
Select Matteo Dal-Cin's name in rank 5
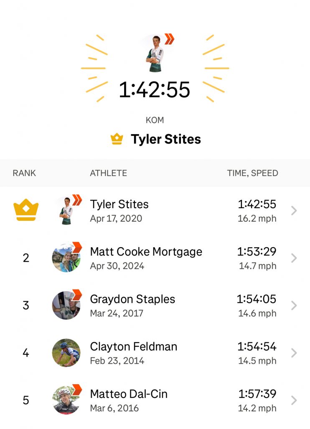(x=129, y=394)
